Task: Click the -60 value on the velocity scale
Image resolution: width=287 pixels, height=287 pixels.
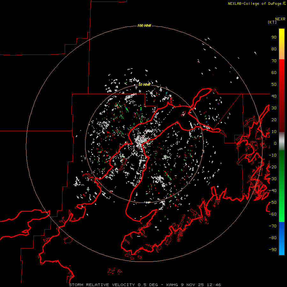Action: pyautogui.click(x=273, y=214)
